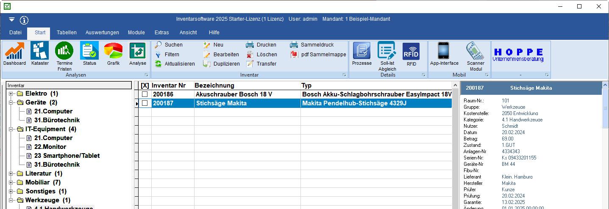
Task: Create a new inventory item with Neu
Action: click(213, 44)
